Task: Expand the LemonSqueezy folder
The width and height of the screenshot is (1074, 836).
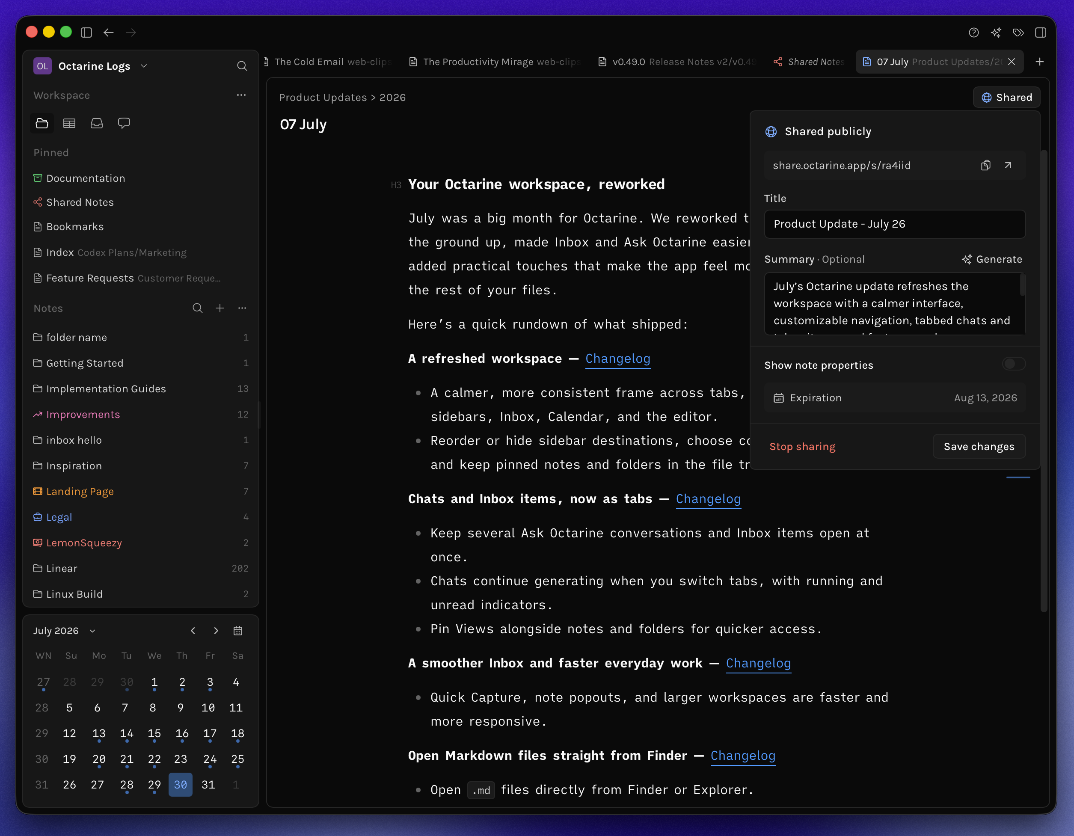Action: [141, 543]
